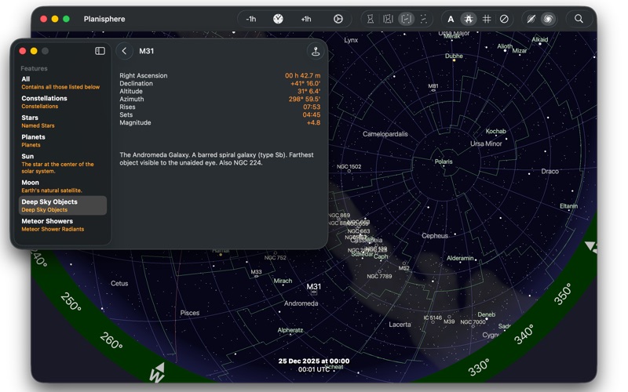Click the Andromeda Galaxy description text
Viewport: 628px width, 392px height.
217,159
